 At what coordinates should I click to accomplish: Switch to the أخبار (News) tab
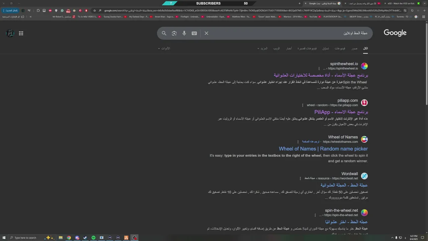289,49
